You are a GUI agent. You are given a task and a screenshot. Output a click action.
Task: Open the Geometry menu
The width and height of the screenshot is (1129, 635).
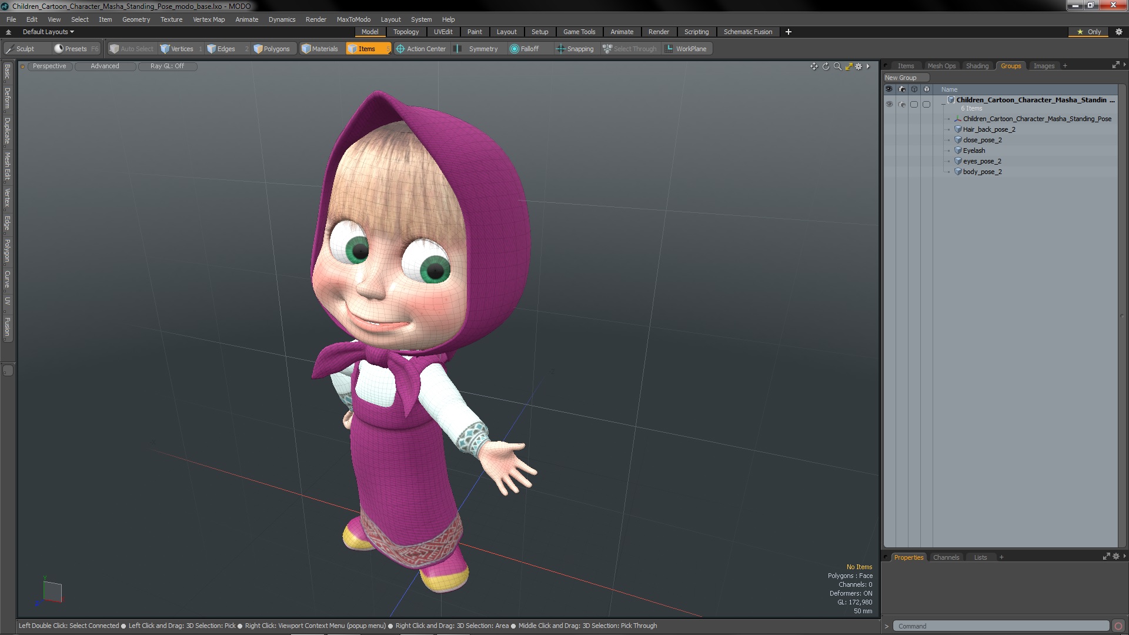point(136,19)
